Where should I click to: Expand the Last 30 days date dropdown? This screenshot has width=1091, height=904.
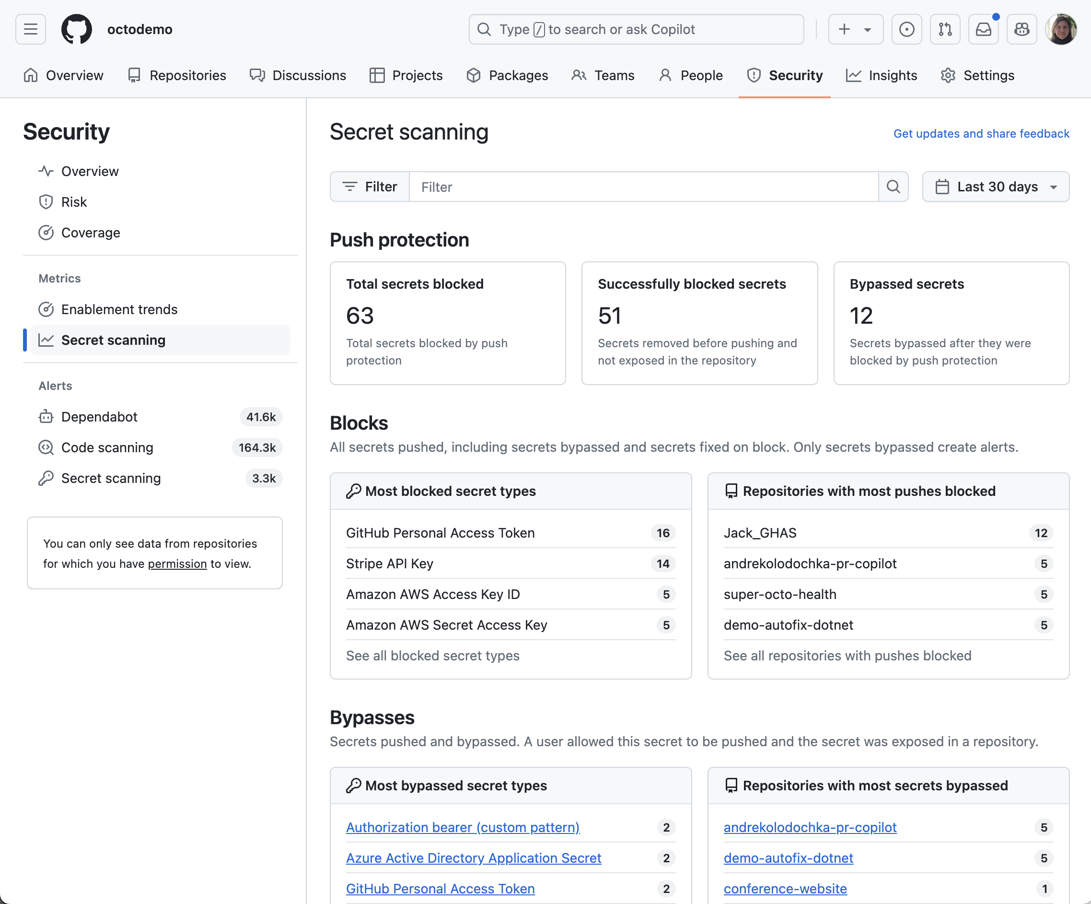coord(996,187)
